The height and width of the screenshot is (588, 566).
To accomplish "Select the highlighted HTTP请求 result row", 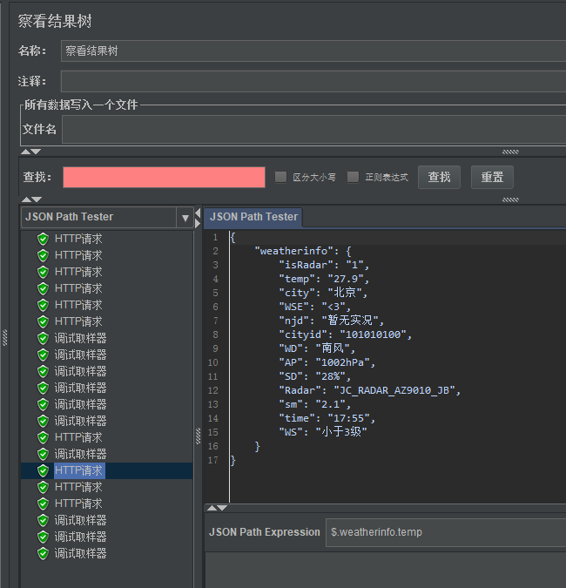I will coord(107,470).
